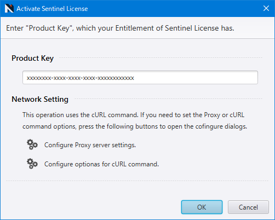The image size is (275, 220).
Task: Click the application logo in the title bar
Action: pos(9,8)
